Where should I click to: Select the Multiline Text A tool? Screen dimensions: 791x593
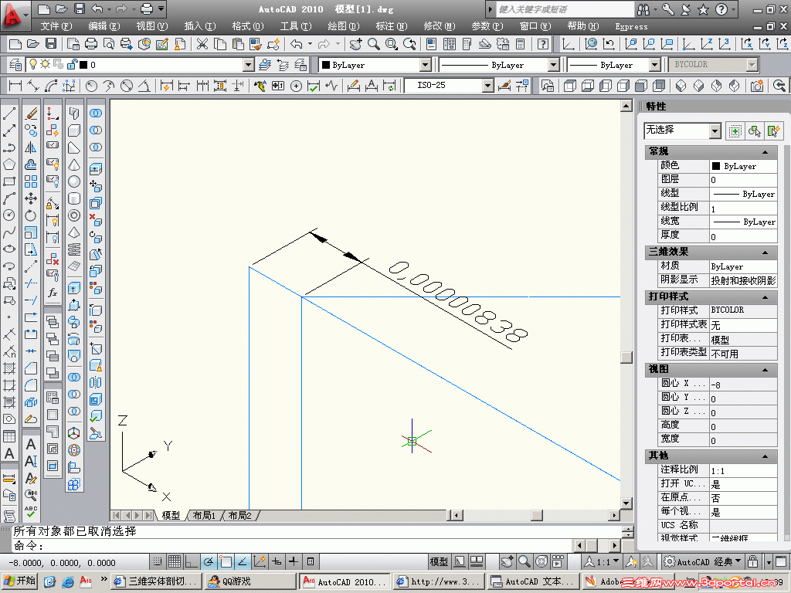point(9,453)
